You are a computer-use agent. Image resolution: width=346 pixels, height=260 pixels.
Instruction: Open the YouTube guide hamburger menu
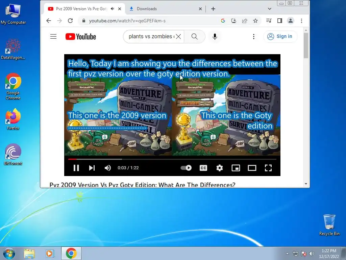click(53, 37)
